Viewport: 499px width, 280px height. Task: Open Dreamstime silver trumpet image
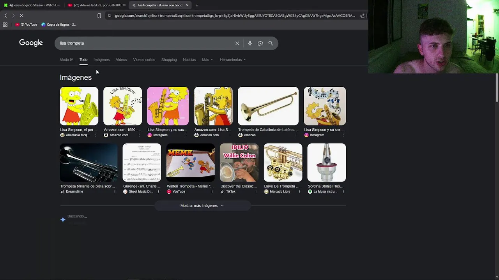point(88,163)
